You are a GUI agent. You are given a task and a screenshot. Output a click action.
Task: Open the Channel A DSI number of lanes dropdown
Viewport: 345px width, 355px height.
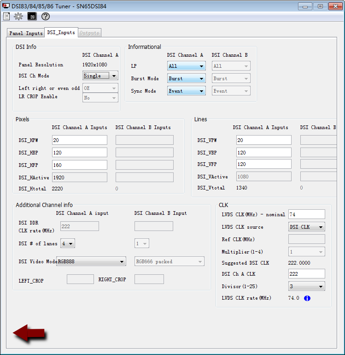(68, 243)
